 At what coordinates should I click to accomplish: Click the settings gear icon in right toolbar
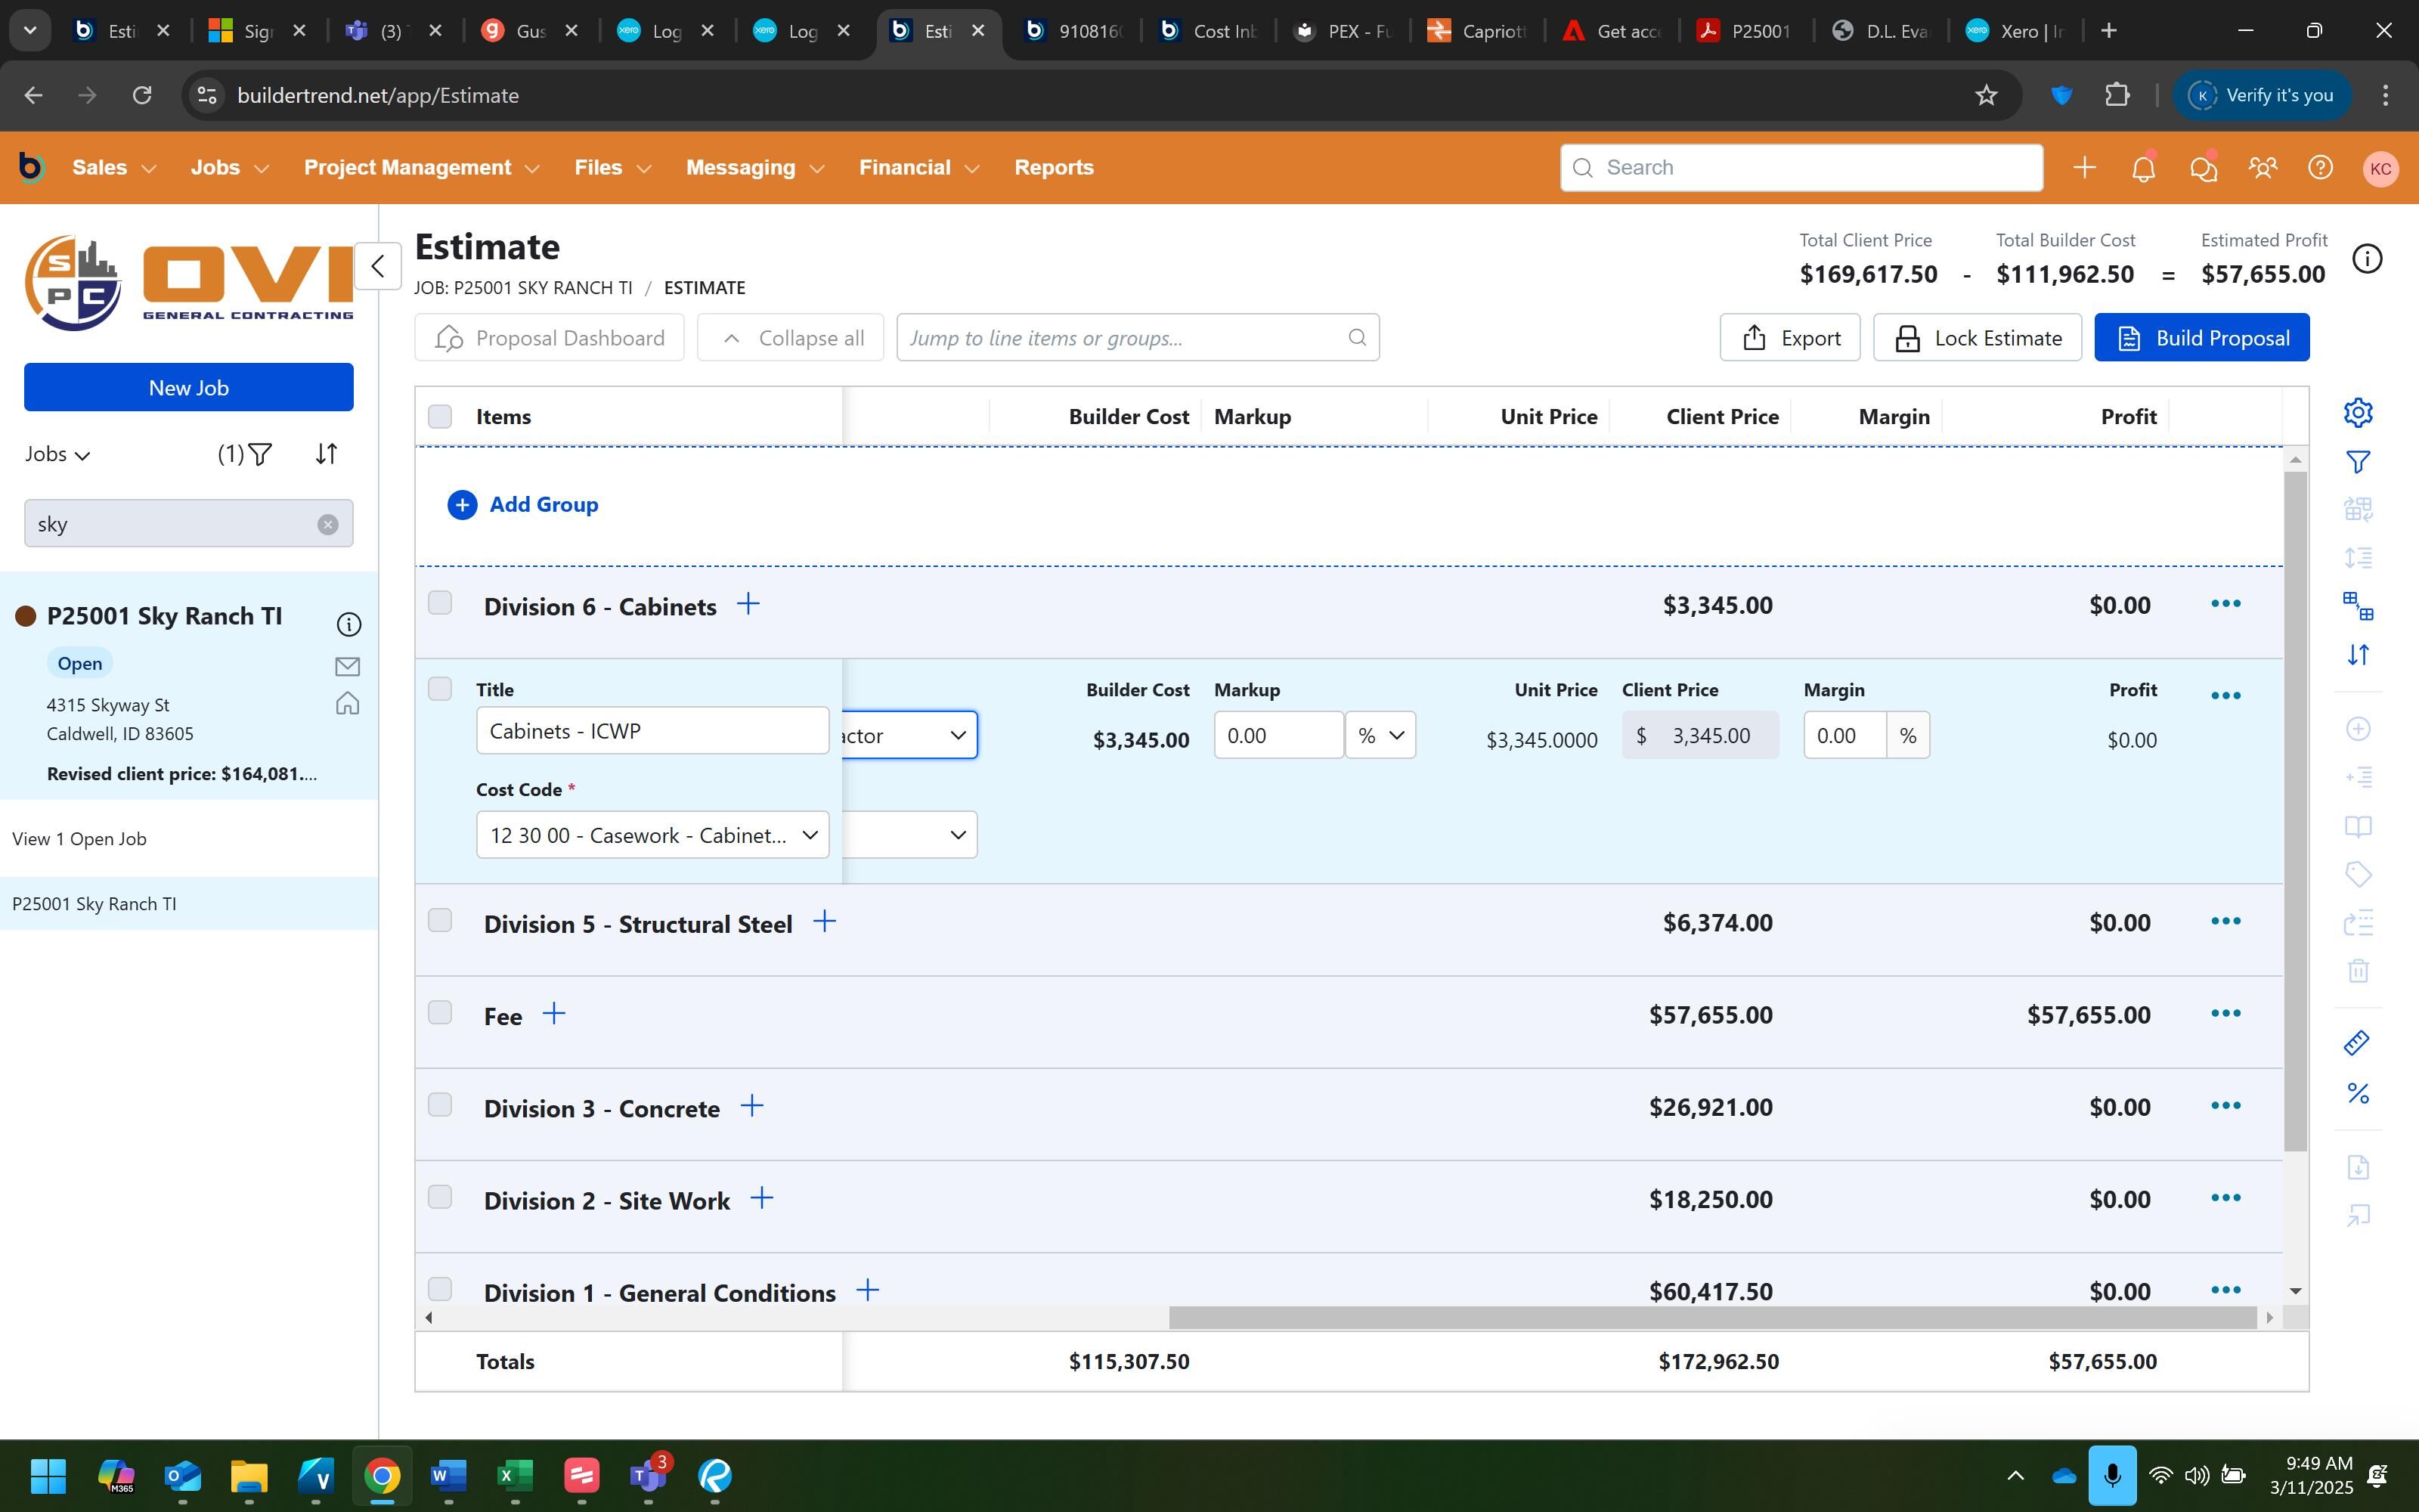[2358, 413]
